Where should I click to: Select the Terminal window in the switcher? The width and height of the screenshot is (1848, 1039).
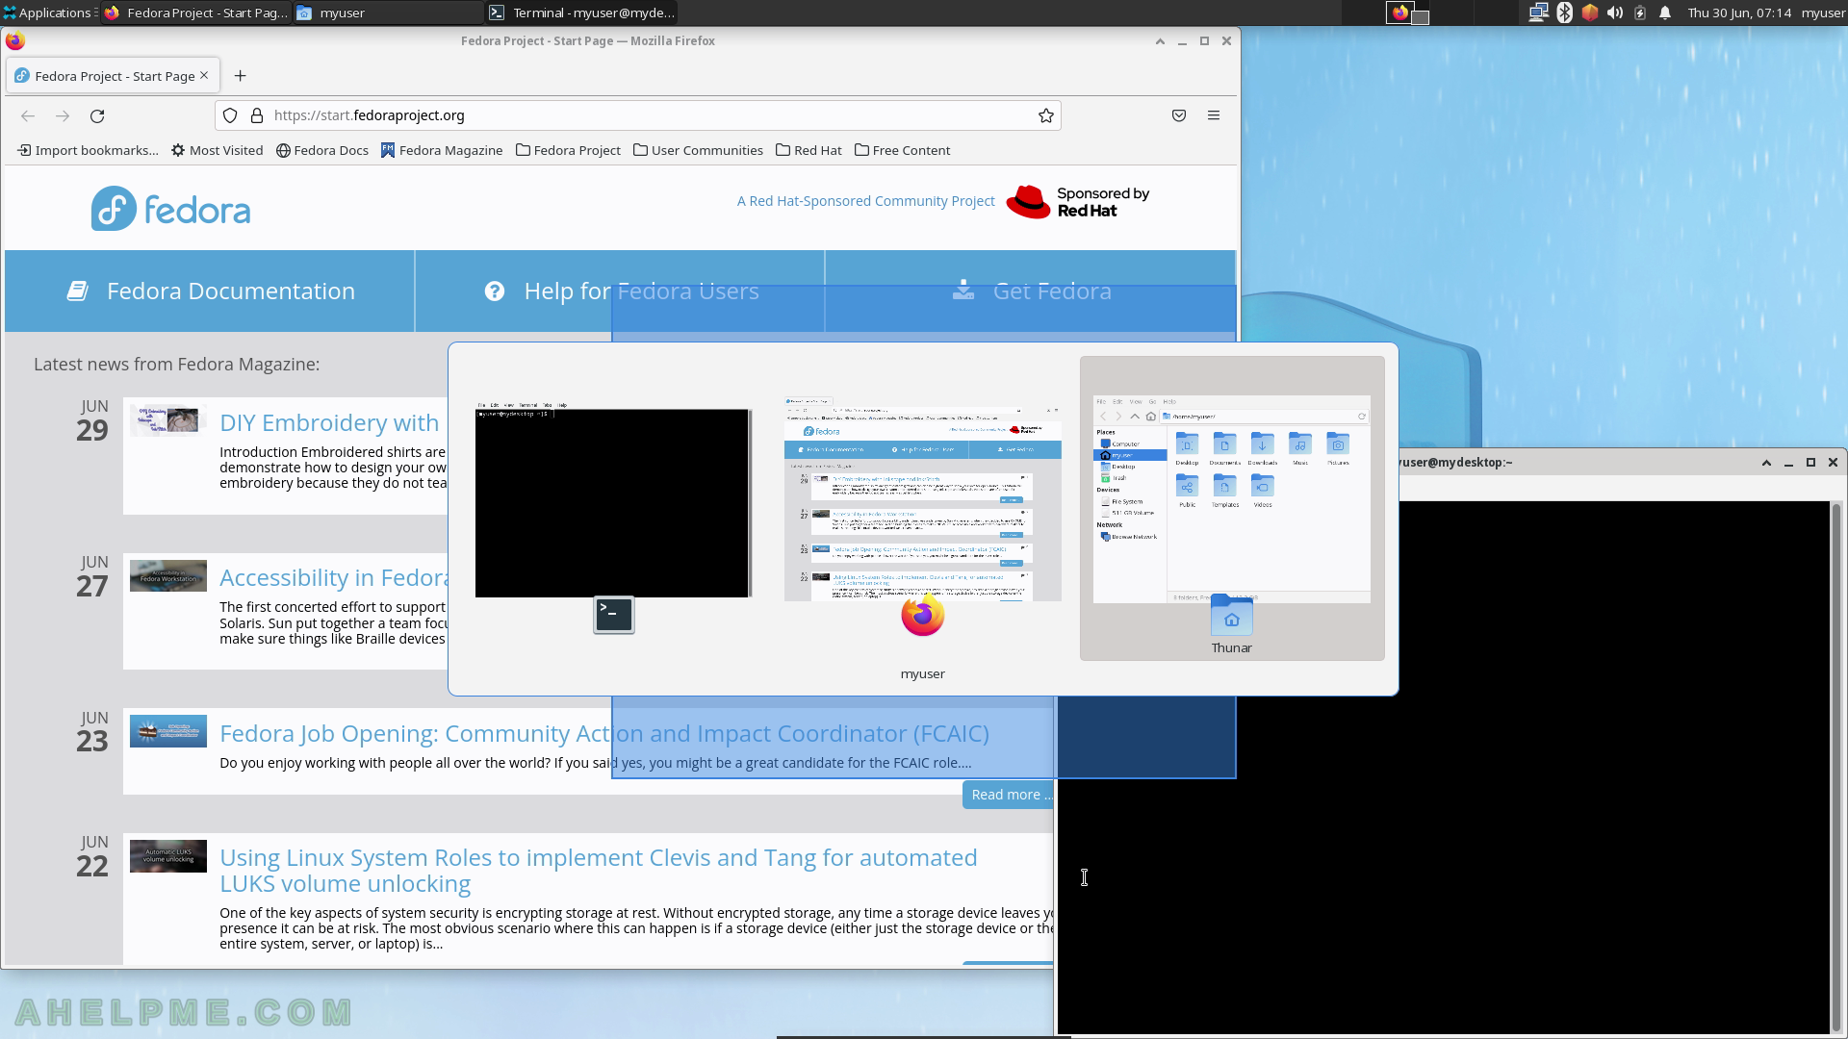(613, 503)
